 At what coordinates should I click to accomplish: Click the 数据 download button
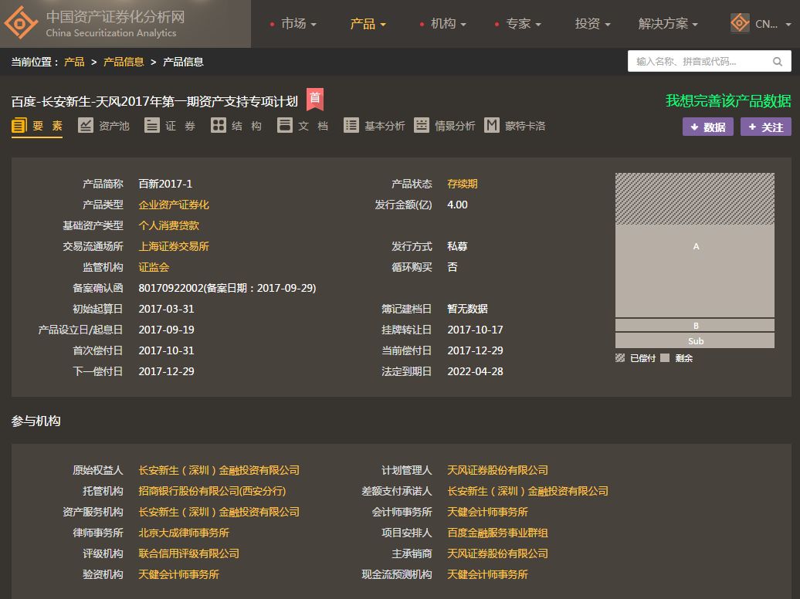coord(707,127)
